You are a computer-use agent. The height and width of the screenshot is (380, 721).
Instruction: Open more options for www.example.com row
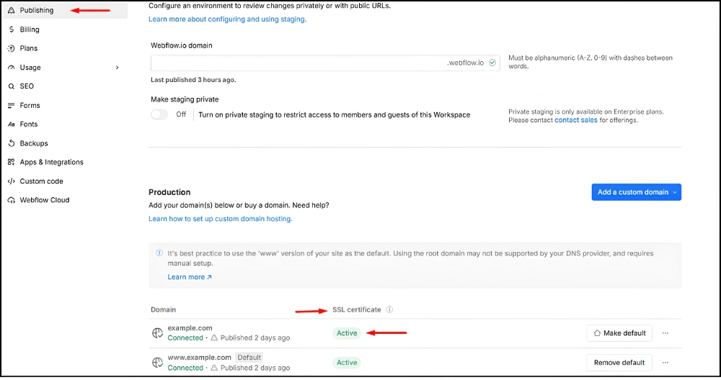pyautogui.click(x=665, y=363)
